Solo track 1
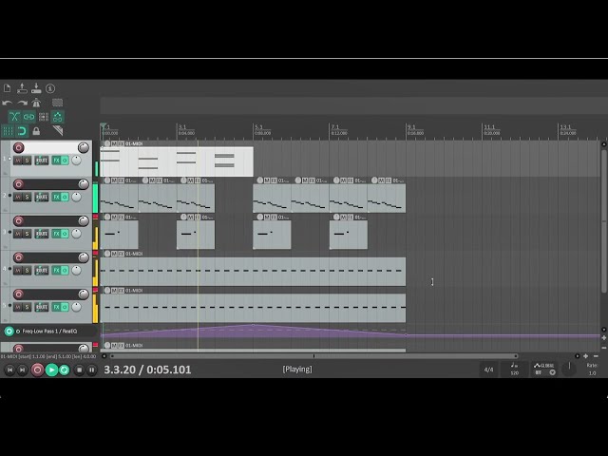 [27, 161]
